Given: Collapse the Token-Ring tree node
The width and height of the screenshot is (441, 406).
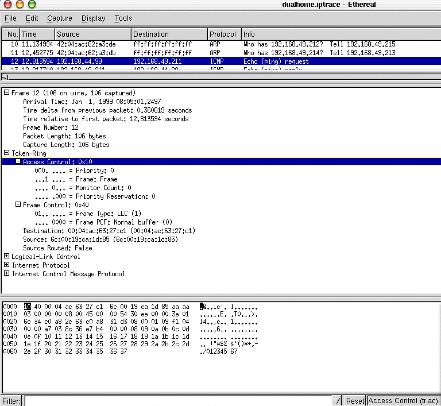Looking at the screenshot, I should (x=6, y=153).
